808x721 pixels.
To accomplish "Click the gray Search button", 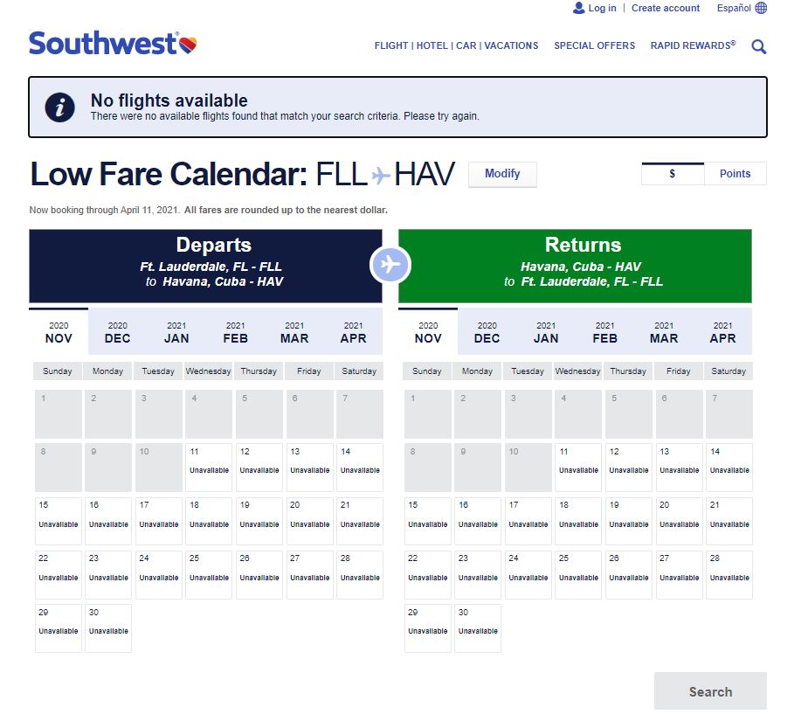I will click(711, 691).
